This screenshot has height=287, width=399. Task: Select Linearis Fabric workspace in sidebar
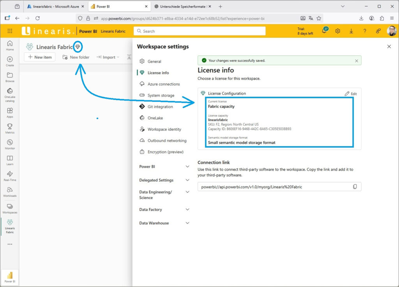[x=10, y=227]
